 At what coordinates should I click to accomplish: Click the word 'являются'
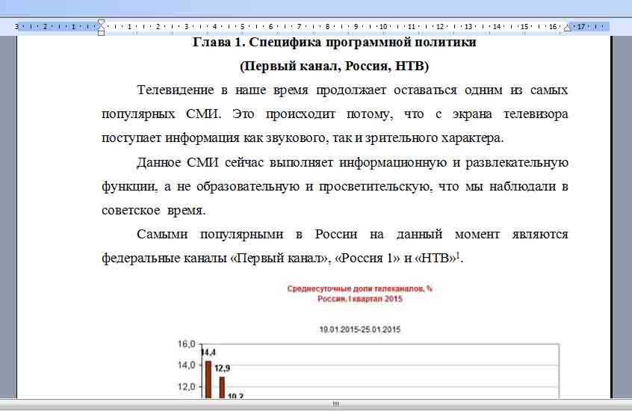tap(539, 234)
